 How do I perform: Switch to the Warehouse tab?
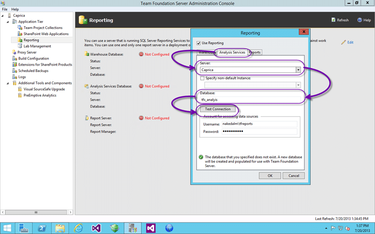click(x=207, y=52)
